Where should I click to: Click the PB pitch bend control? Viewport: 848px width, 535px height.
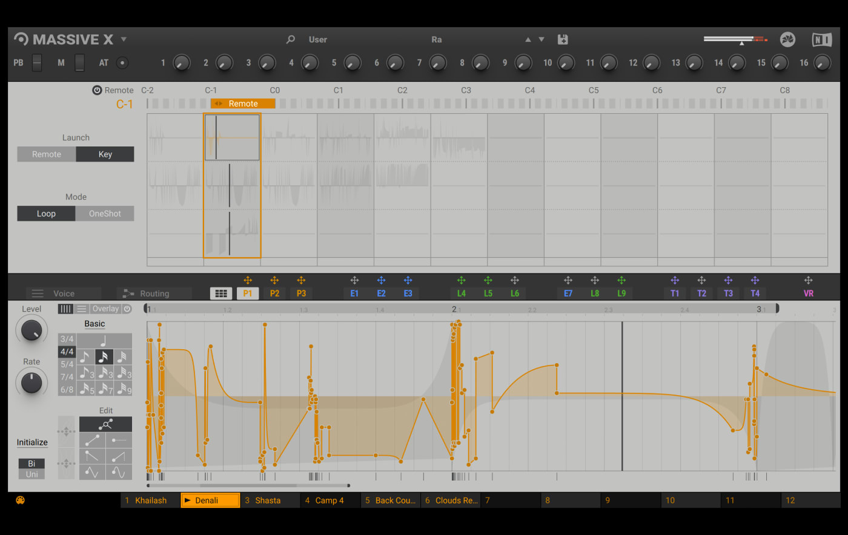[x=37, y=62]
